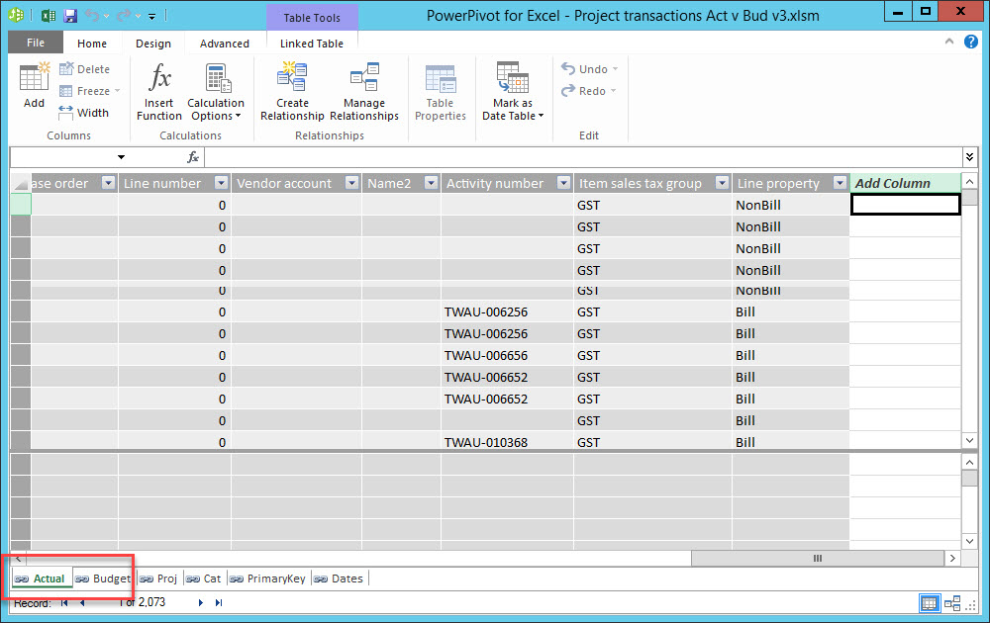Open Activity number column filter
The height and width of the screenshot is (623, 990).
click(564, 183)
